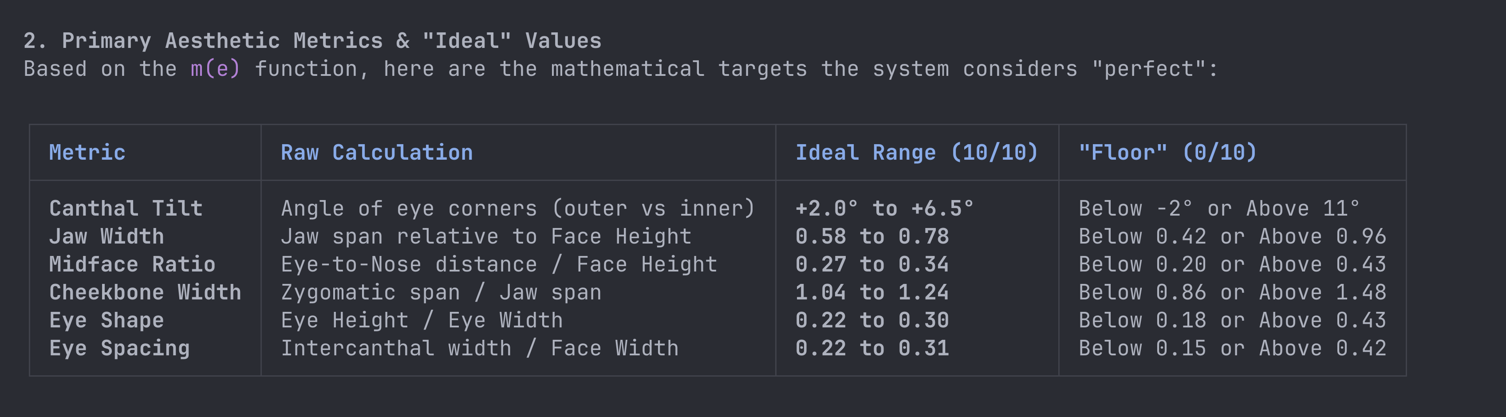Select Intercanthal width / Face Width text
Screen dimensions: 1506x417
[479, 349]
